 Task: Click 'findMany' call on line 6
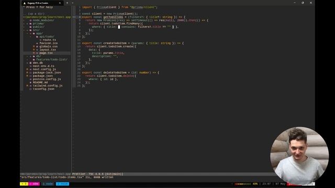point(133,23)
